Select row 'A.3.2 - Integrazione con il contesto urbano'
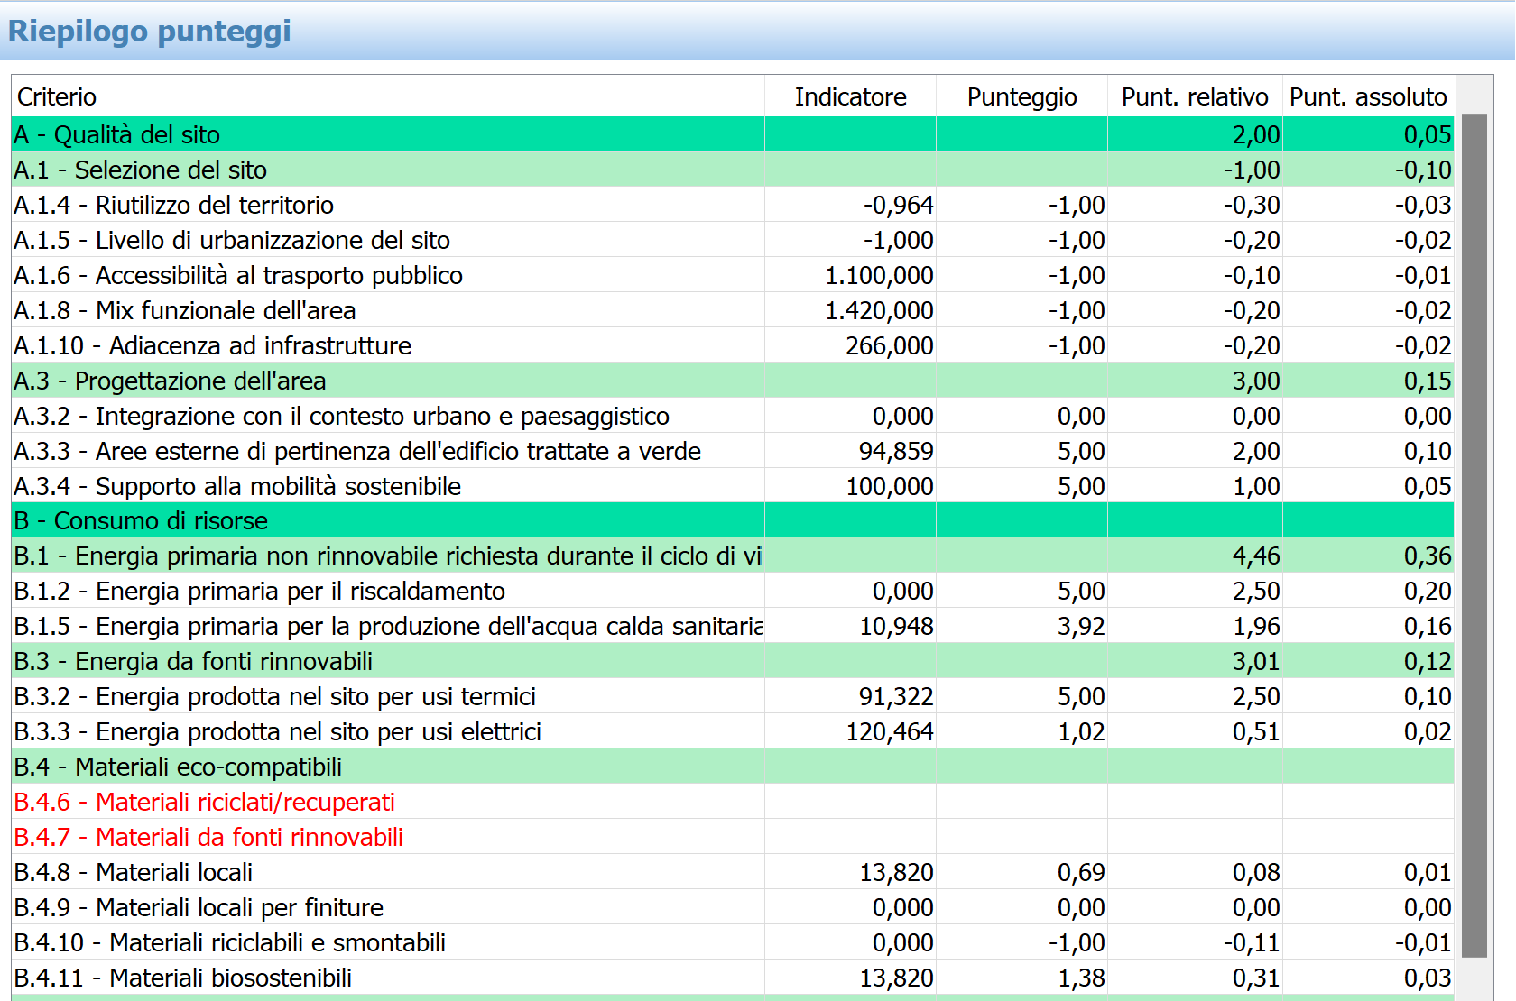Viewport: 1516px width, 1001px height. (x=733, y=416)
